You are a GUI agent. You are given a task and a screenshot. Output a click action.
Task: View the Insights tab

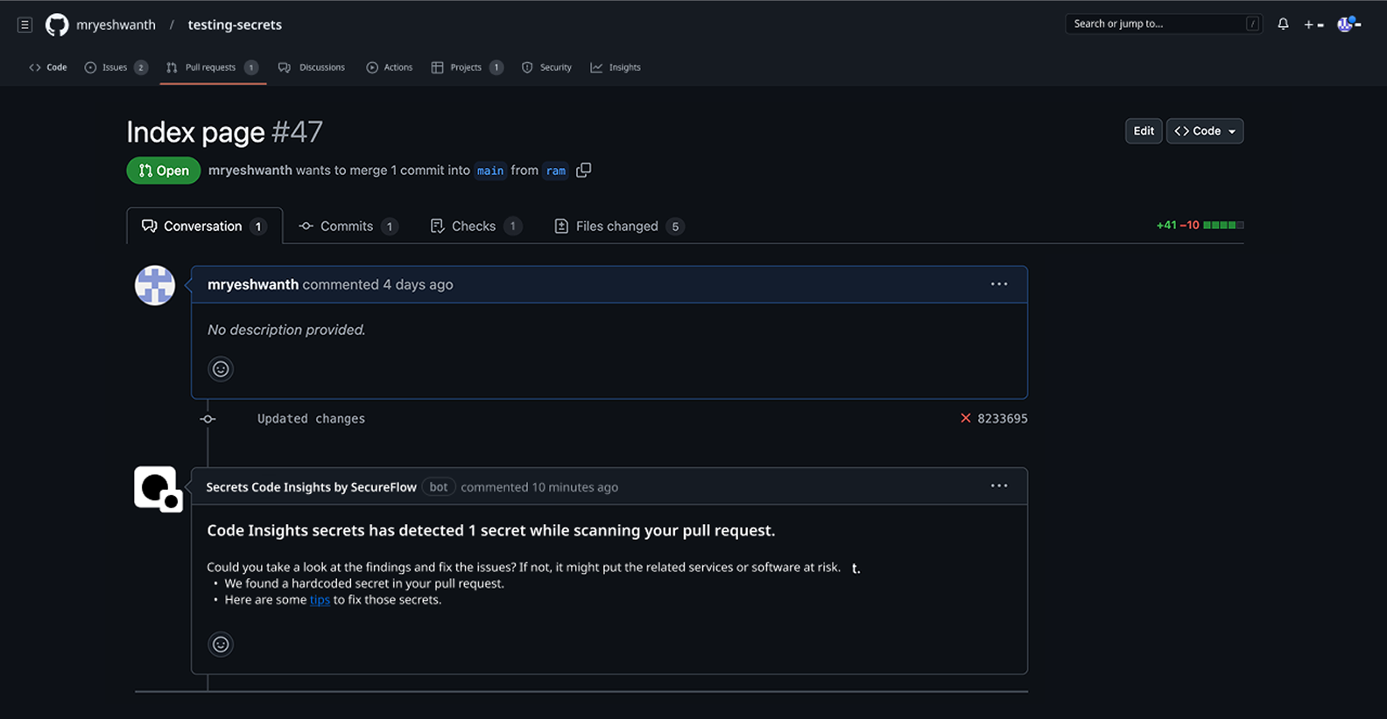[616, 67]
